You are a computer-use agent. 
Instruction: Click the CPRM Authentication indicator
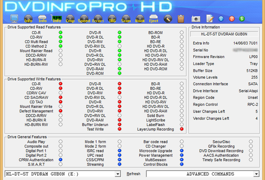pyautogui.click(x=61, y=160)
